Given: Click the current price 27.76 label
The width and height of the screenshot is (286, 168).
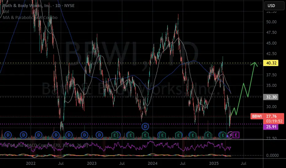Looking at the screenshot, I should click(271, 116).
